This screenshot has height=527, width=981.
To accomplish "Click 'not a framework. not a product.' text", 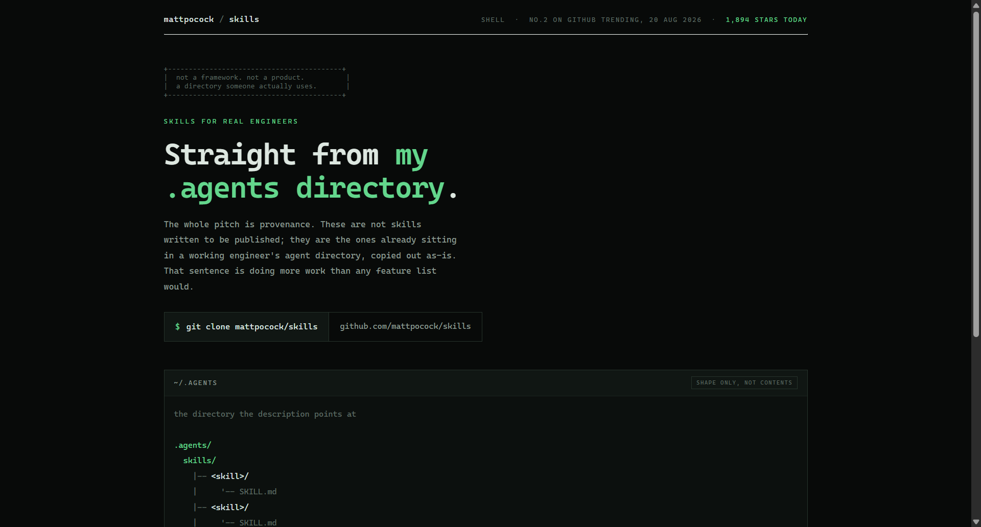I will [240, 78].
